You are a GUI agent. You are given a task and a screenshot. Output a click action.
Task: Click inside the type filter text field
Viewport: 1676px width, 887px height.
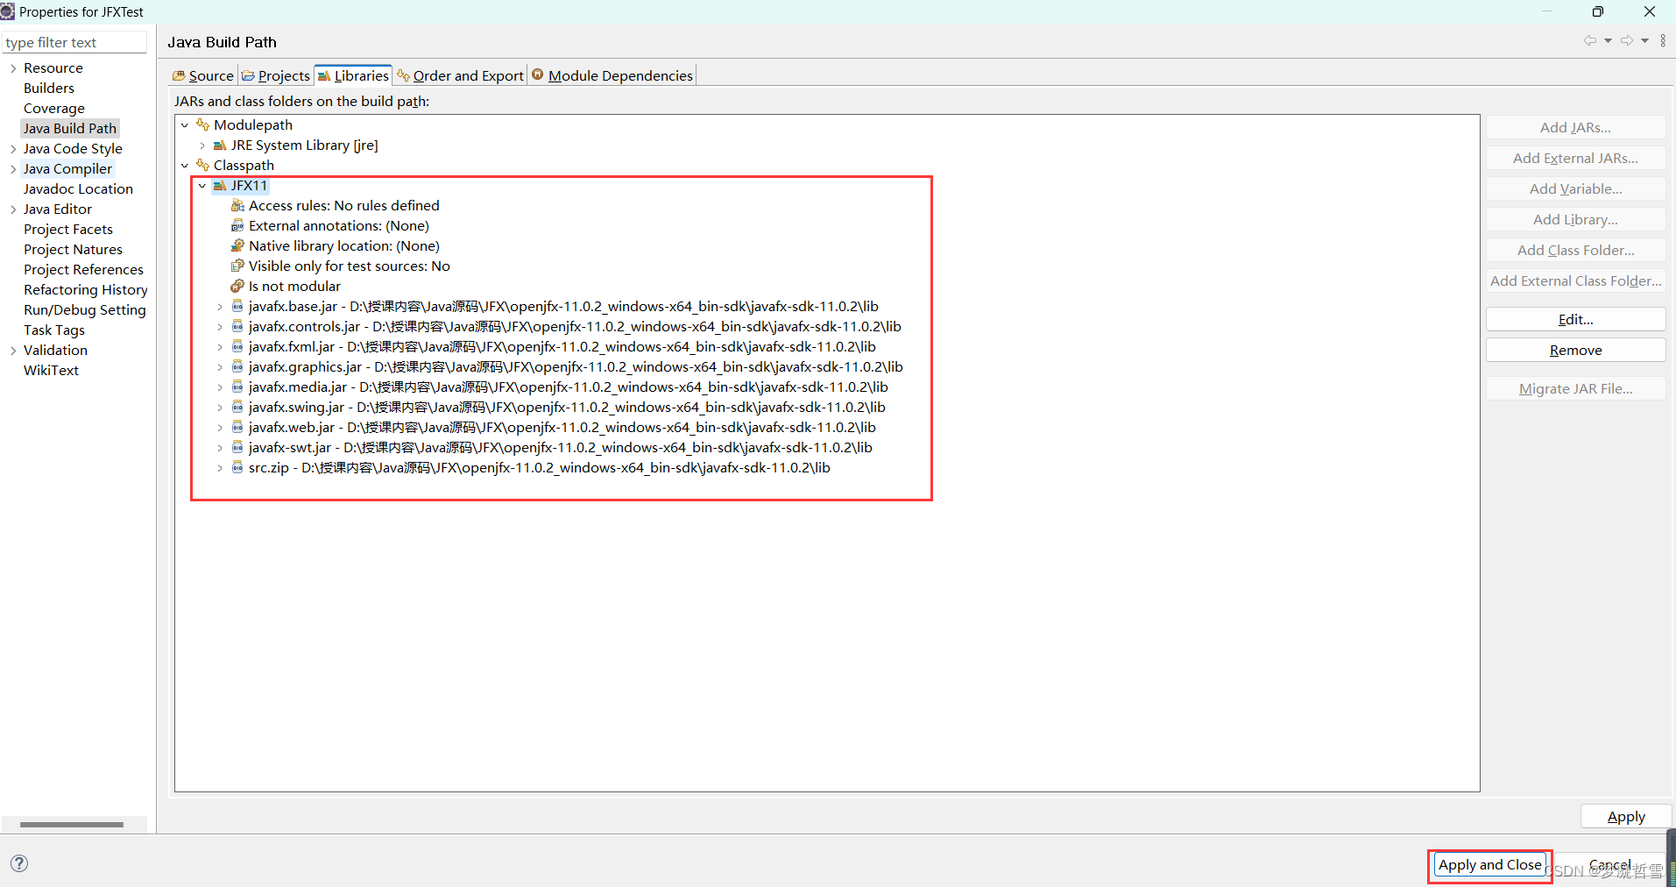point(74,42)
